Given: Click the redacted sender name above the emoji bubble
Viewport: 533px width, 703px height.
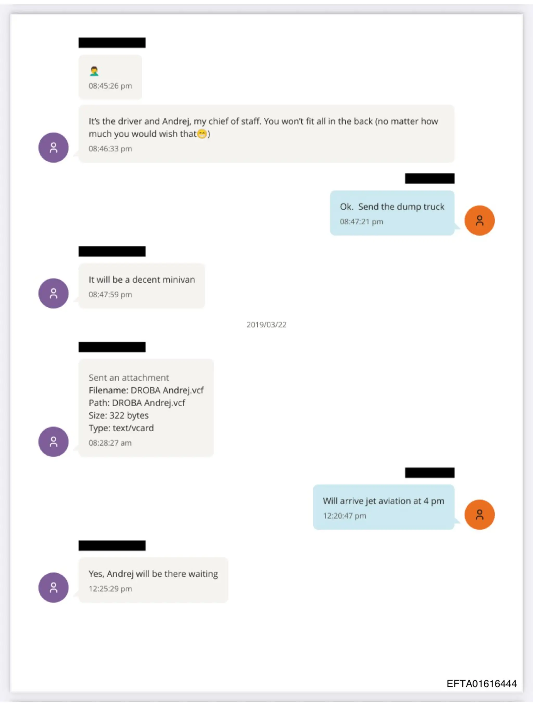Looking at the screenshot, I should pos(112,43).
